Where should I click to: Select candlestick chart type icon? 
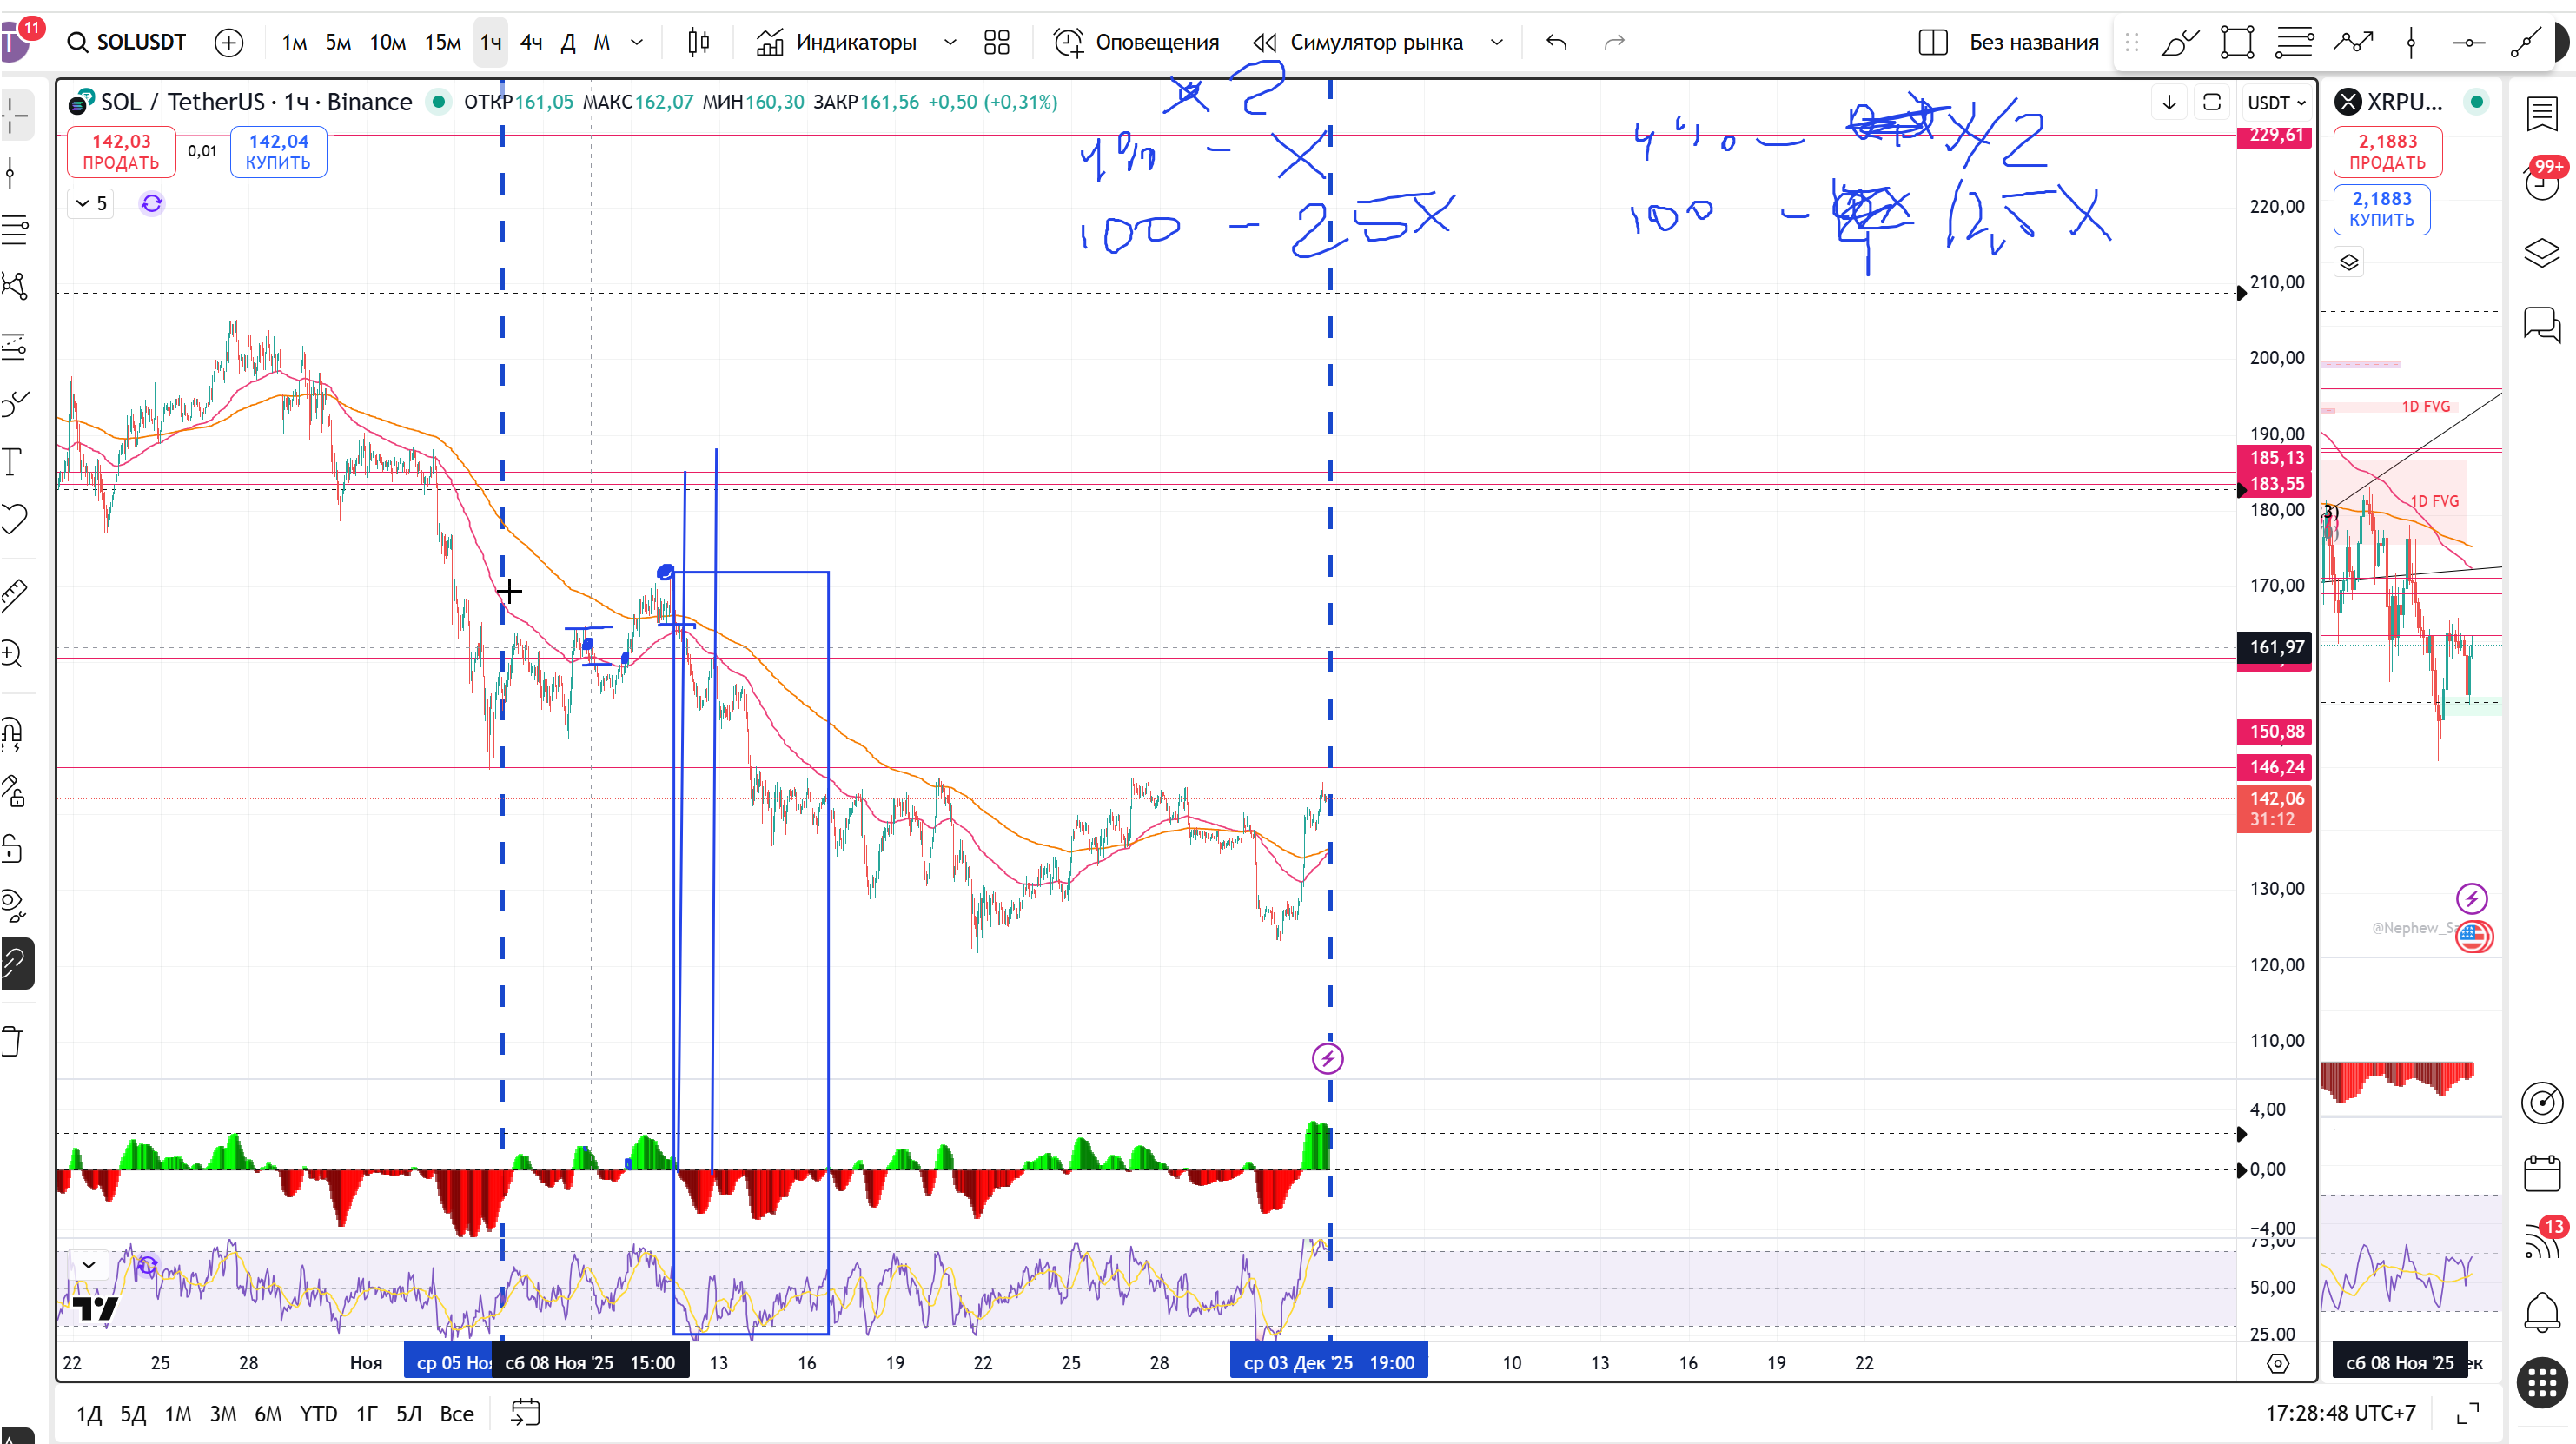(699, 42)
